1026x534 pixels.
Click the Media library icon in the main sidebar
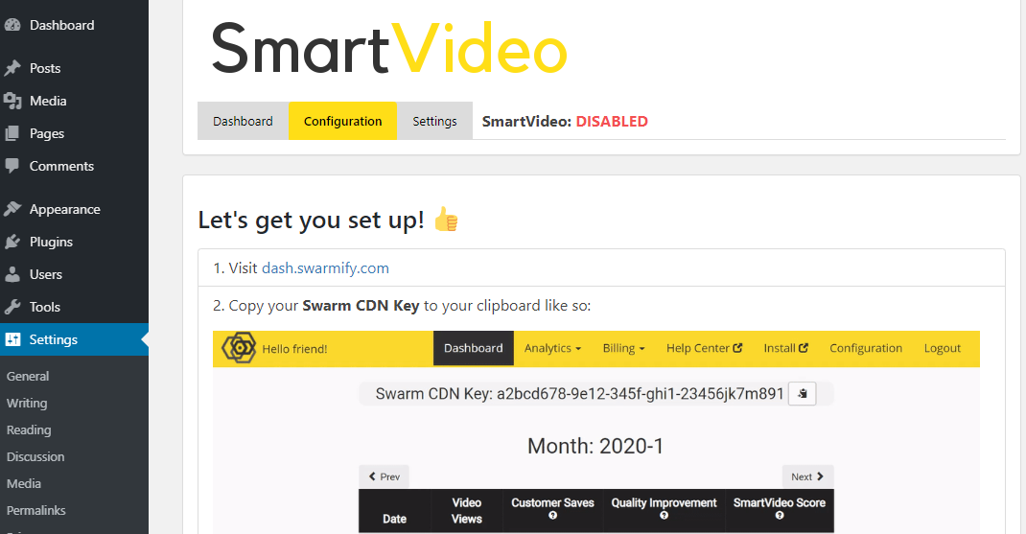(x=12, y=101)
